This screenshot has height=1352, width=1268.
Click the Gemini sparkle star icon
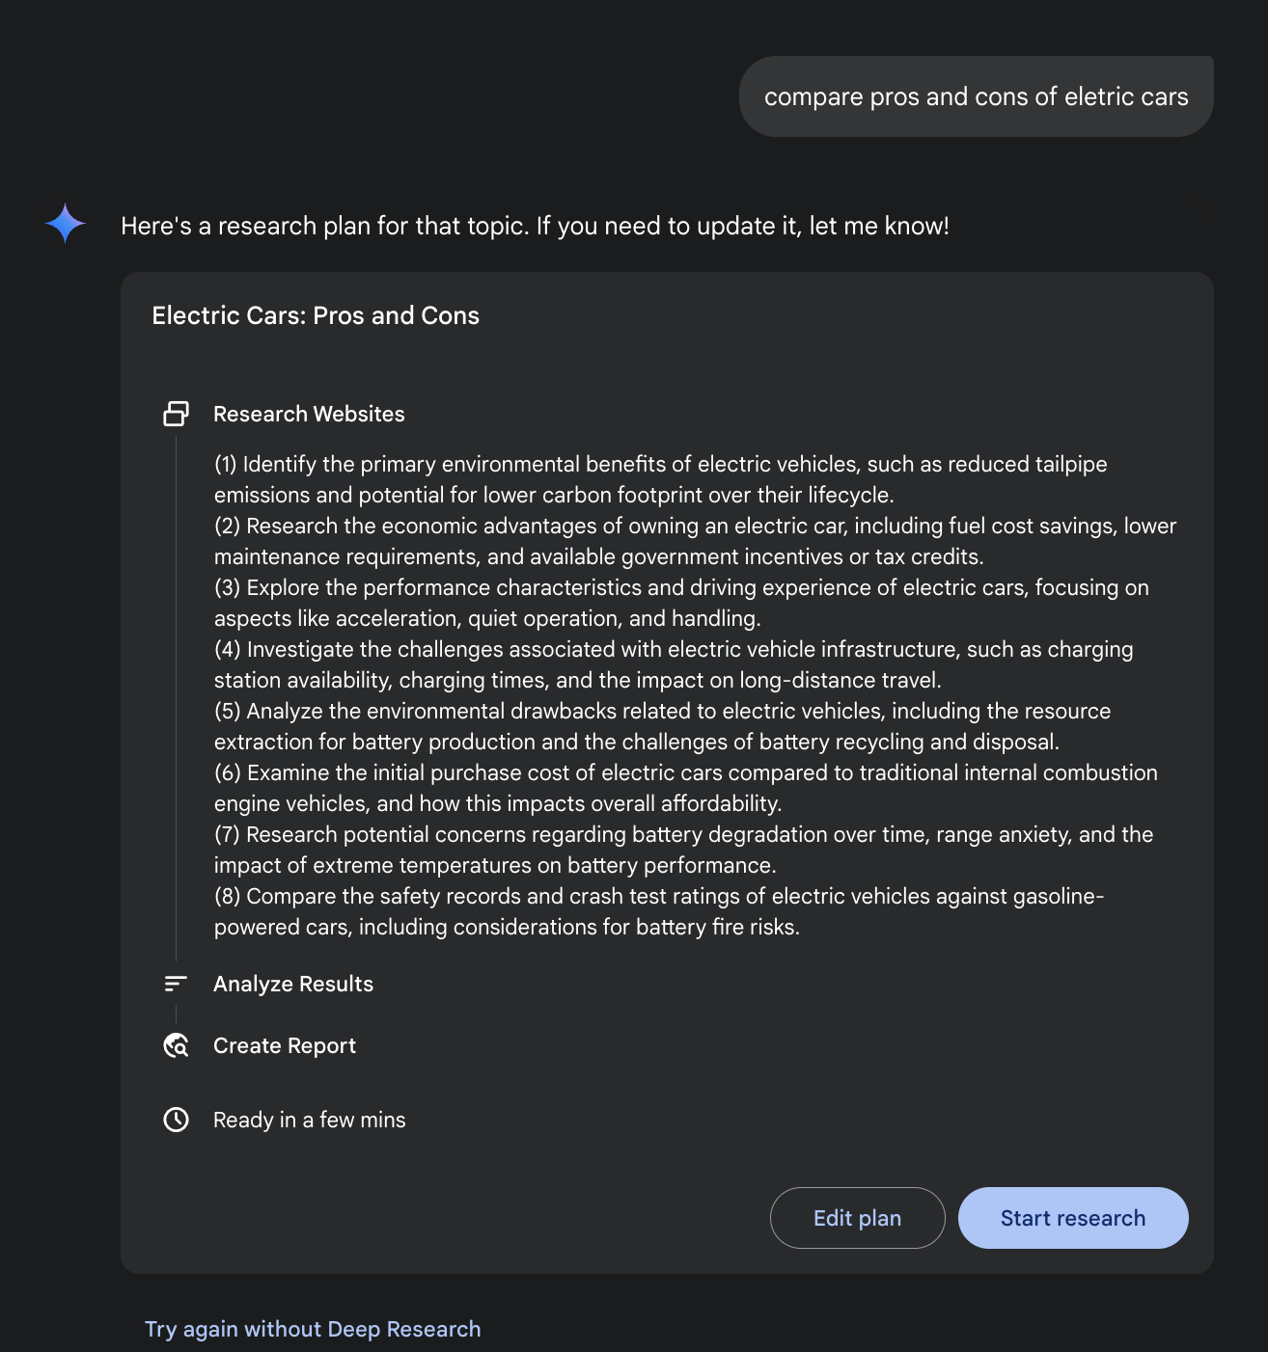[x=66, y=224]
